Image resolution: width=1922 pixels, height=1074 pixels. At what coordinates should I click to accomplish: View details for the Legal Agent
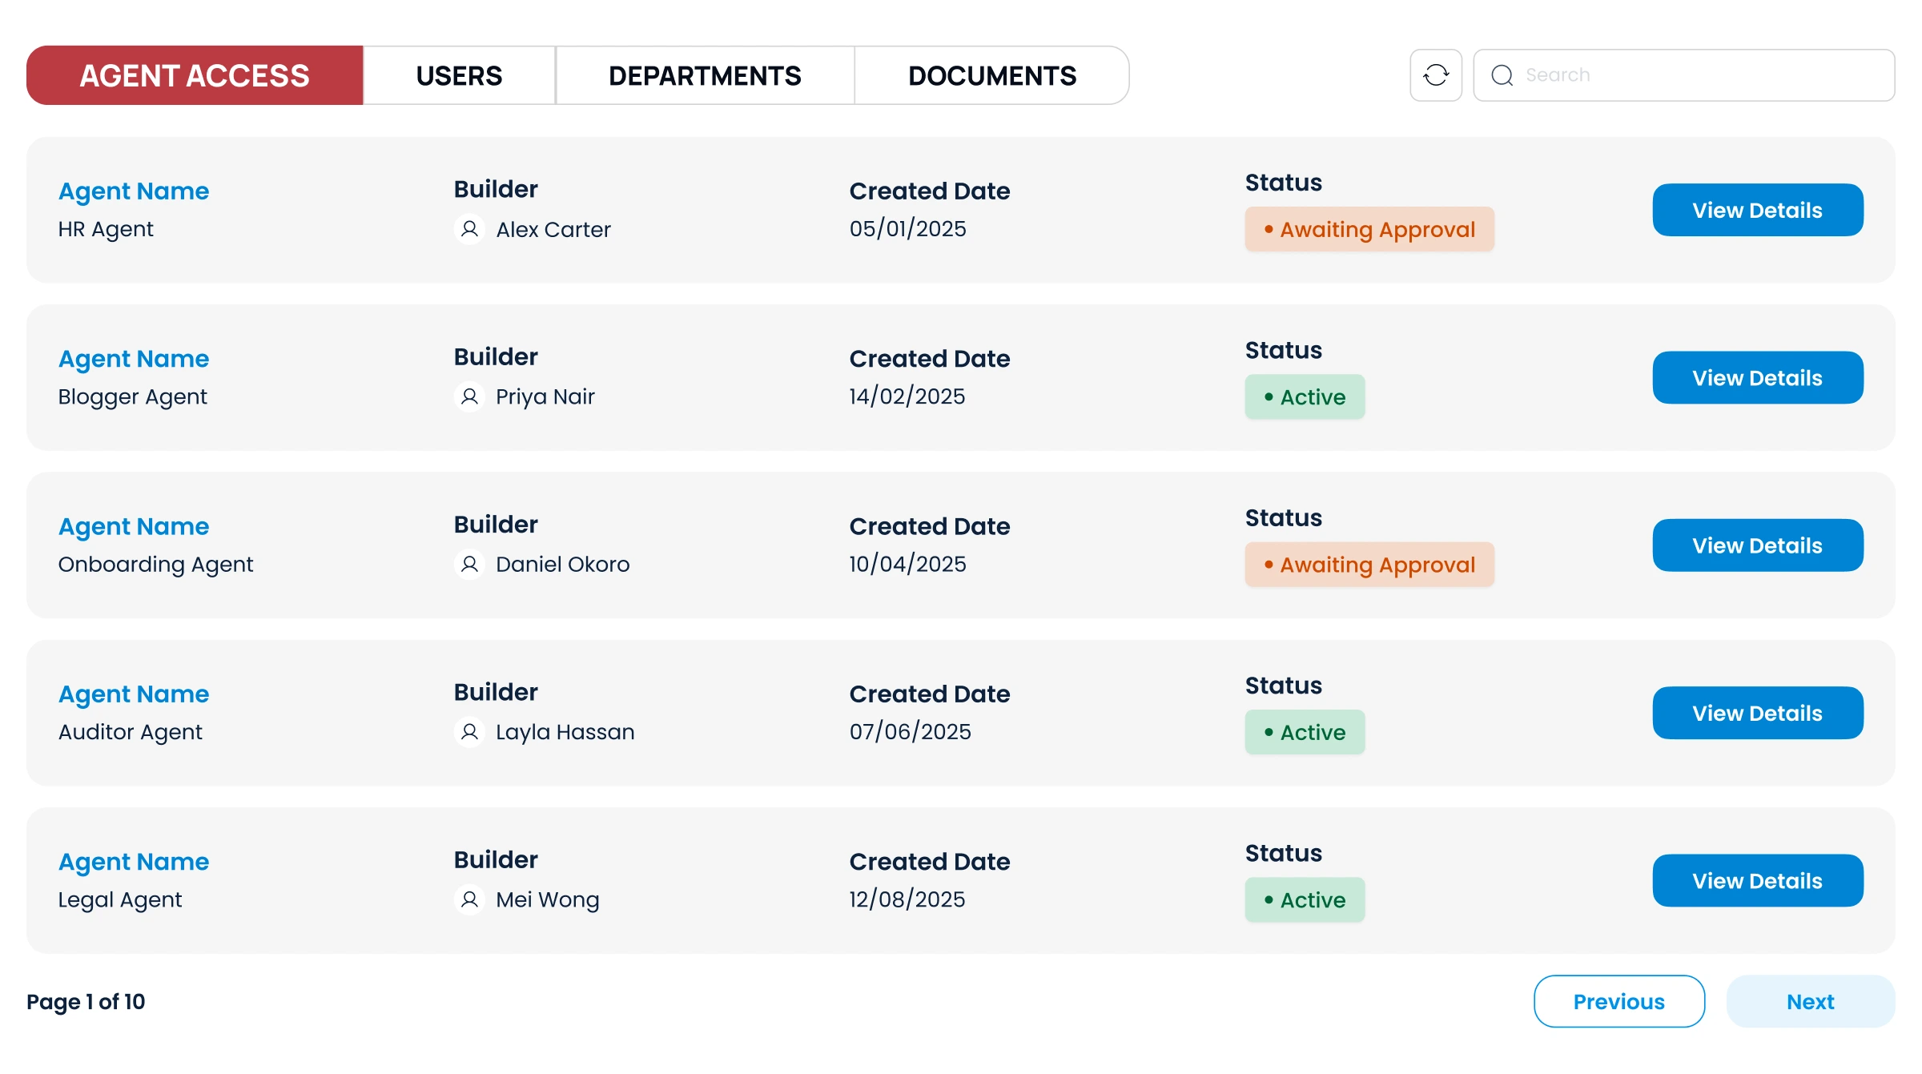tap(1757, 880)
